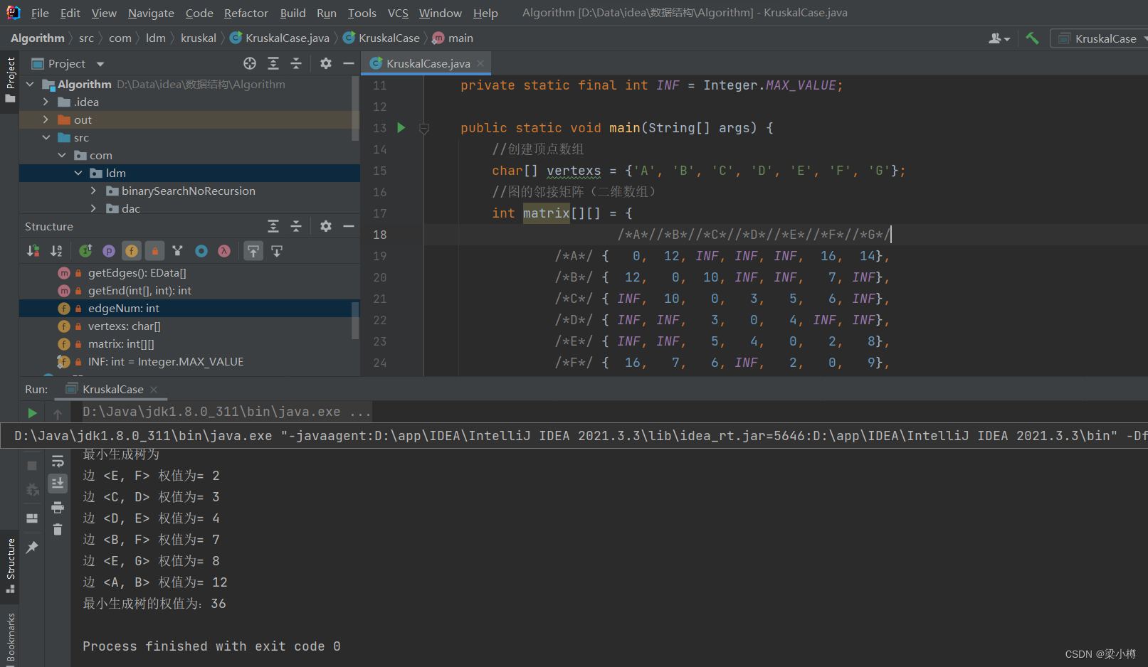1148x667 pixels.
Task: Click the stop process square icon
Action: [32, 466]
